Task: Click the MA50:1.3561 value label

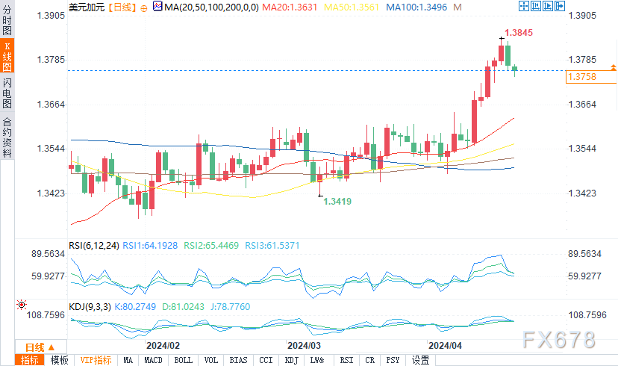Action: [352, 7]
